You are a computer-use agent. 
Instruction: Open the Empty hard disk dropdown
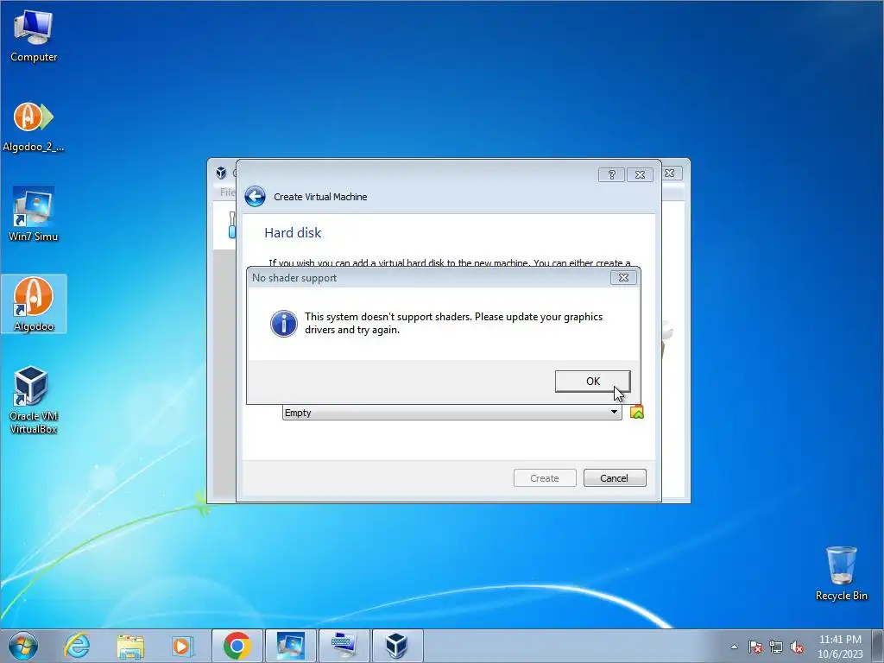pos(451,413)
